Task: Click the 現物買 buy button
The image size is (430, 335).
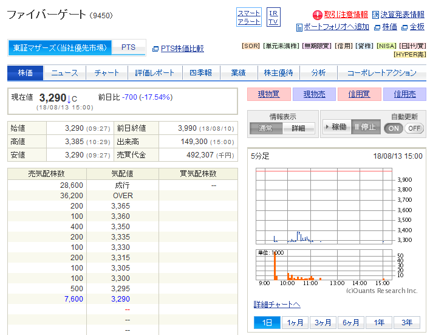Action: click(x=268, y=94)
